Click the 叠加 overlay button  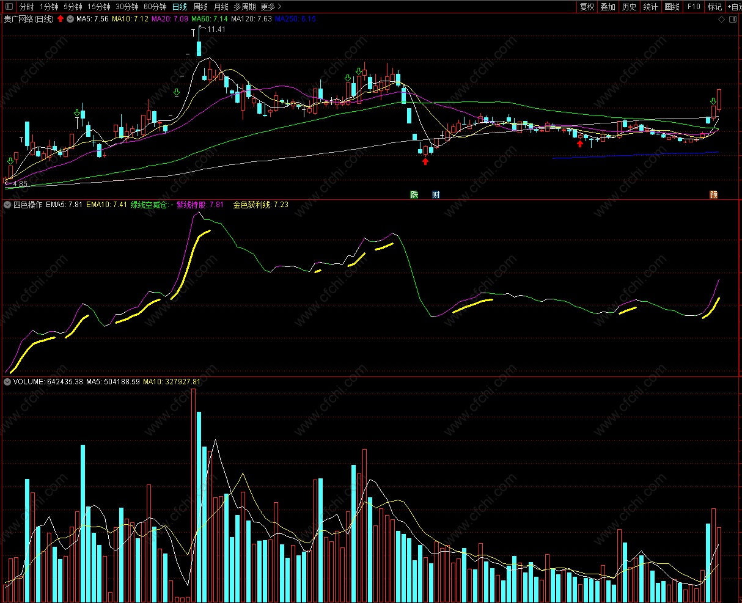coord(608,7)
